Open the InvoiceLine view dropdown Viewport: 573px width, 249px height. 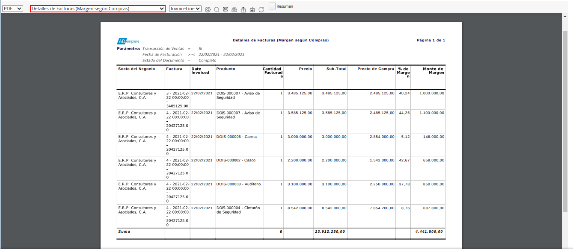click(185, 9)
